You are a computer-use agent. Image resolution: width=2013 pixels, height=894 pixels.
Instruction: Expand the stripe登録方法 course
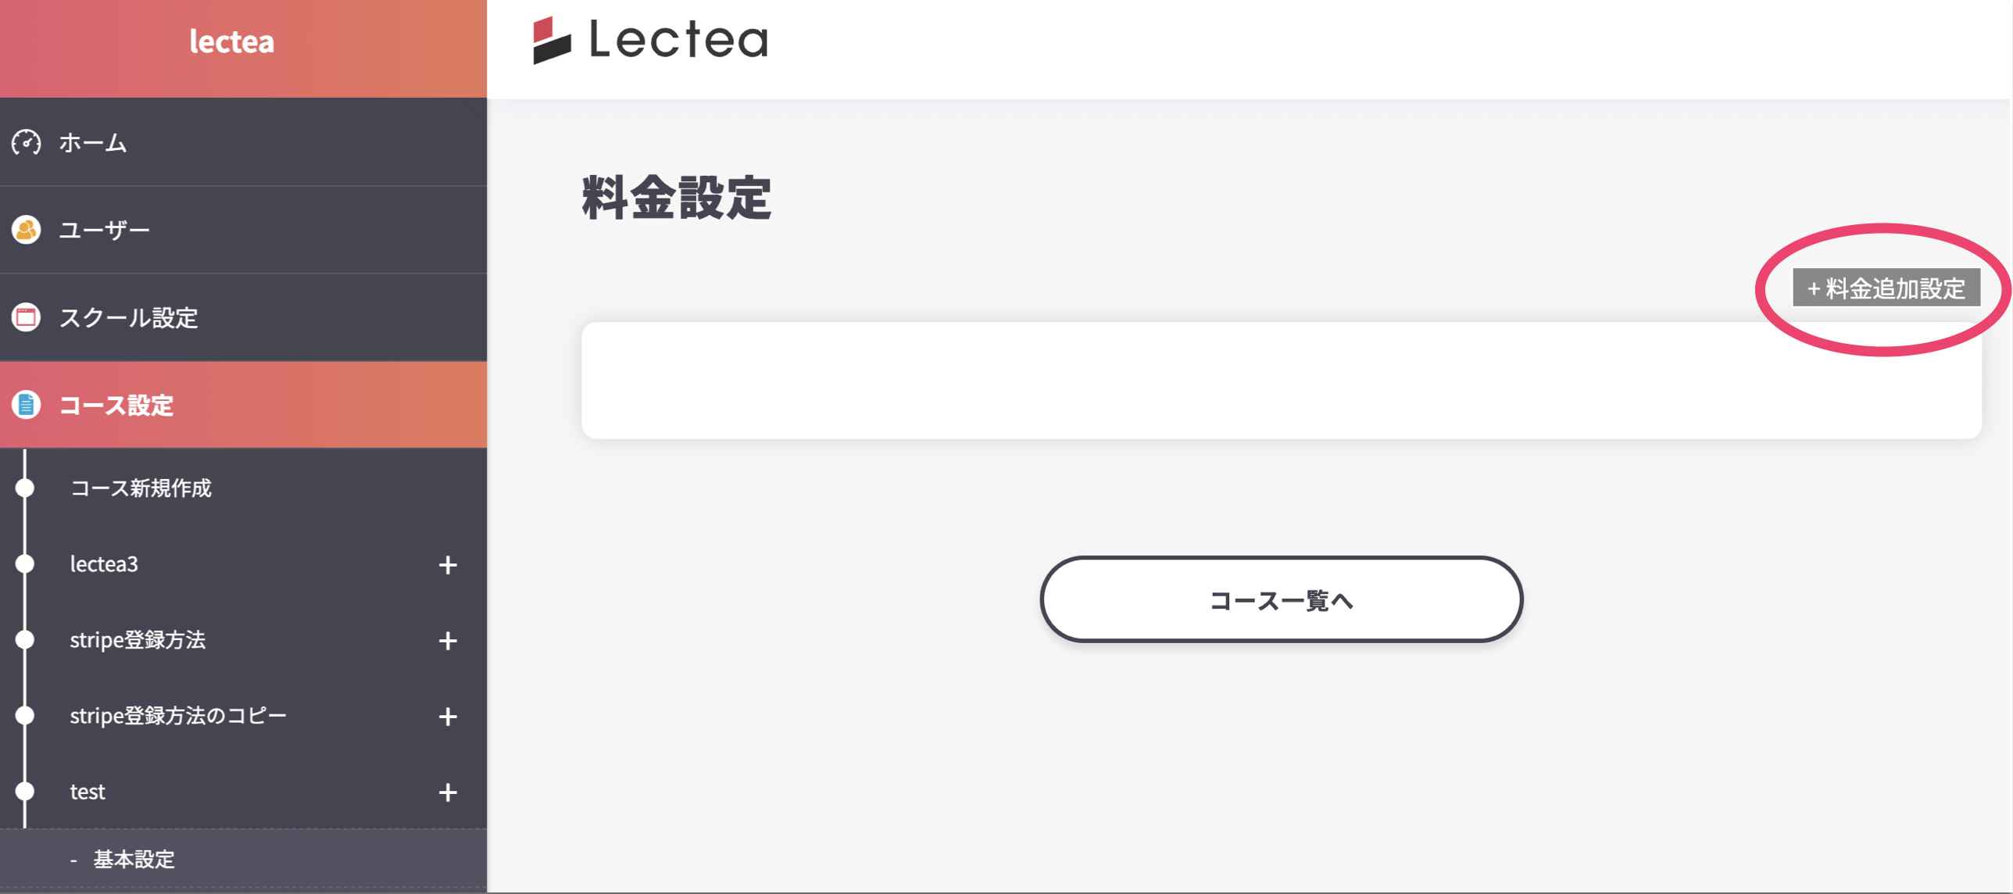click(x=448, y=641)
